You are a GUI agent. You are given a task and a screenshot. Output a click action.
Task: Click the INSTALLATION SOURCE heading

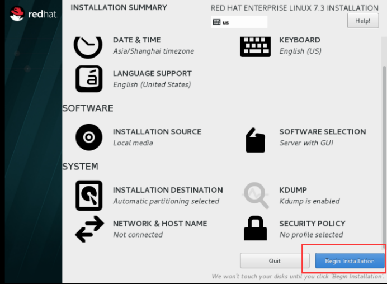(157, 132)
